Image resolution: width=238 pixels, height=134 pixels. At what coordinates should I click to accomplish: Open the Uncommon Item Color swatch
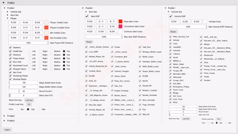coord(120,26)
